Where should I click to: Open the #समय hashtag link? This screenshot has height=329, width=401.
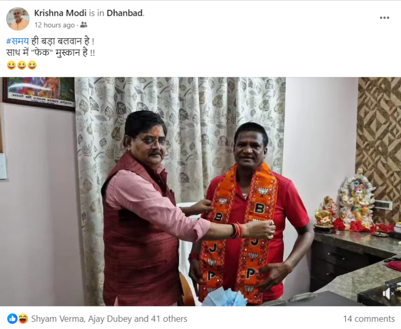pos(18,41)
